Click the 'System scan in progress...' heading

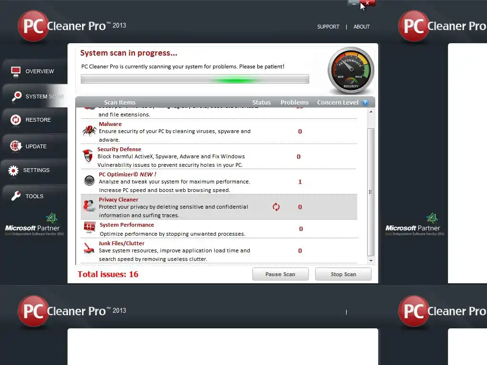(x=128, y=53)
